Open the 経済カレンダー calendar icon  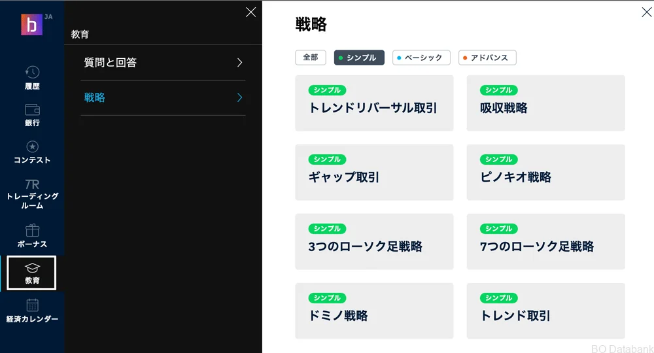coord(32,305)
